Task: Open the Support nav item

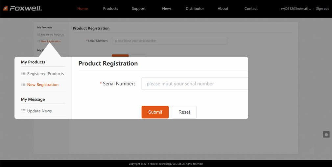Action: click(139, 9)
